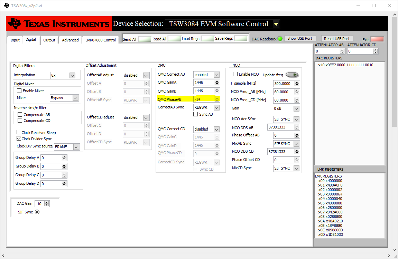398x259 pixels.
Task: Click the Save Regs button
Action: click(x=241, y=39)
